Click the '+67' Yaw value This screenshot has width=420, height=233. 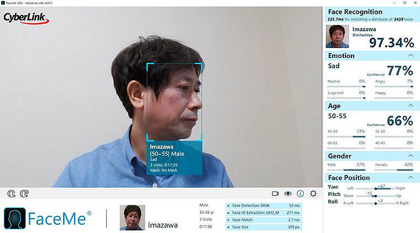click(381, 186)
